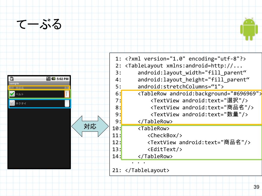
Task: Tap the 'sample' app title bar text
Action: tap(14, 83)
